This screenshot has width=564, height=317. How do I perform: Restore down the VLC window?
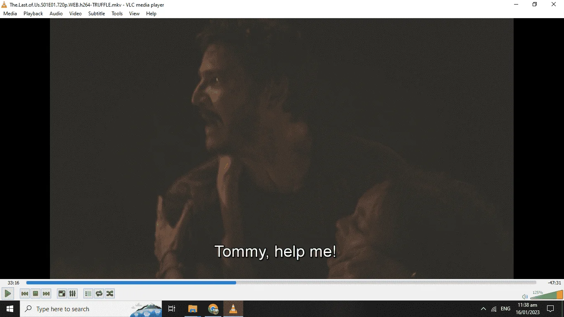(x=535, y=5)
